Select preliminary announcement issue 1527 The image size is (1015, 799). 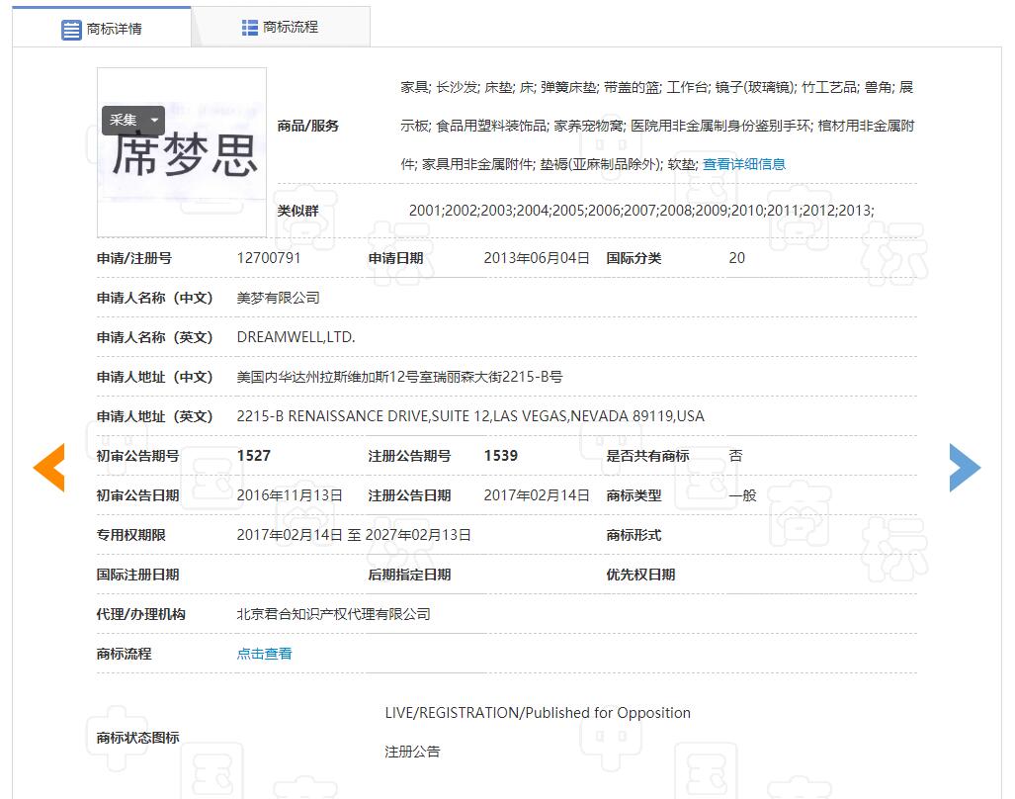click(254, 456)
